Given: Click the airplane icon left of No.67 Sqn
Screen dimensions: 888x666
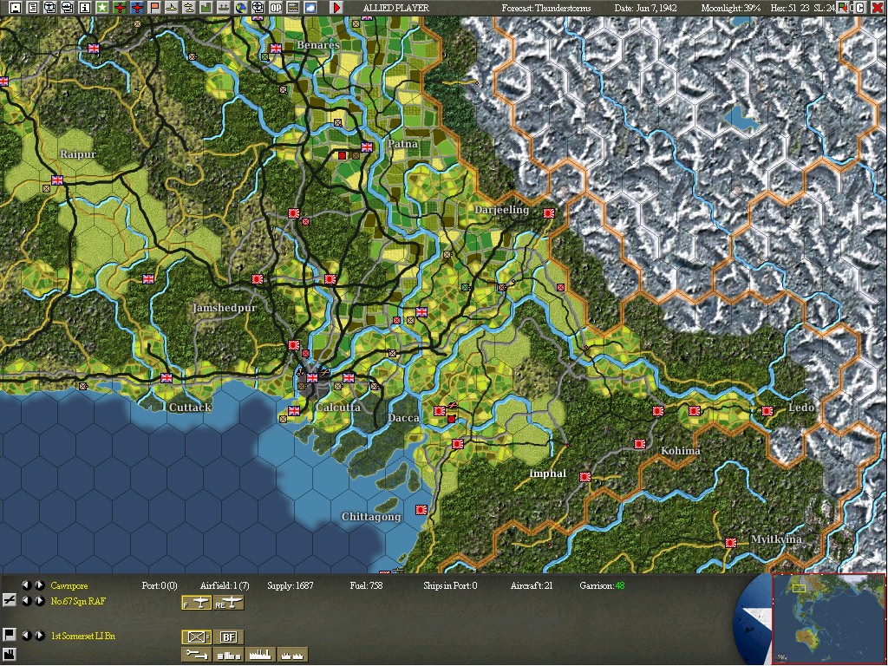Looking at the screenshot, I should click(x=9, y=600).
